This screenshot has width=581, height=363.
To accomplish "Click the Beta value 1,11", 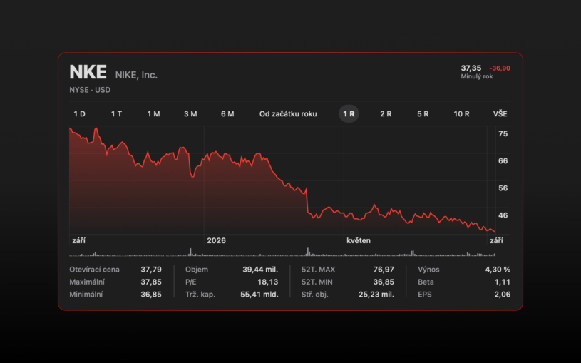I will (x=503, y=282).
